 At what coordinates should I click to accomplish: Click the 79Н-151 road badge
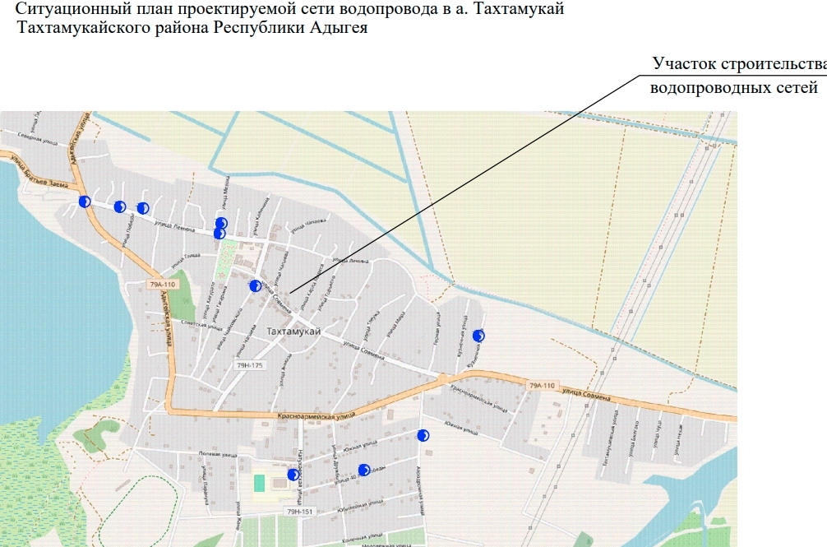click(x=298, y=512)
